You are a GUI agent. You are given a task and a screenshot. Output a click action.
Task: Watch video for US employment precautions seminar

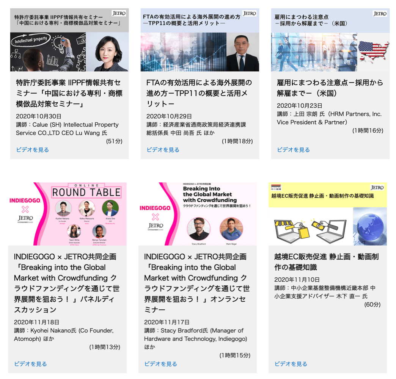pos(293,150)
